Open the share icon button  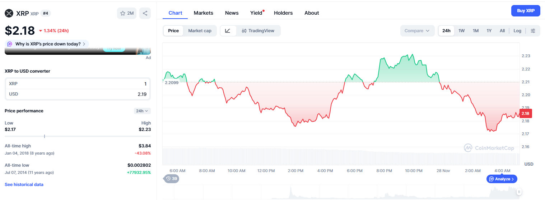tap(145, 13)
